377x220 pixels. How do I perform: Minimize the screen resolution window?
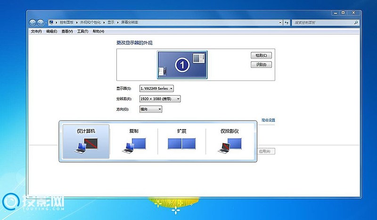coord(336,13)
